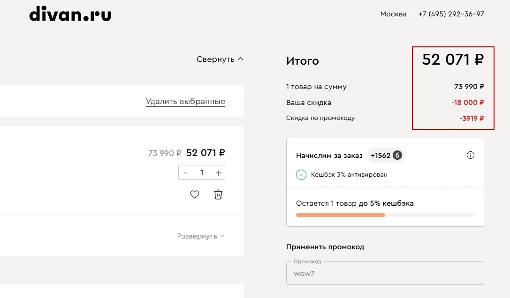Image resolution: width=510 pixels, height=298 pixels.
Task: Click the divan.ru logo
Action: pos(70,14)
